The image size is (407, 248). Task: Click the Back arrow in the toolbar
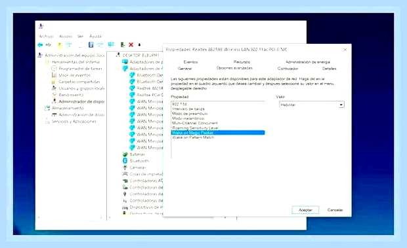(40, 44)
